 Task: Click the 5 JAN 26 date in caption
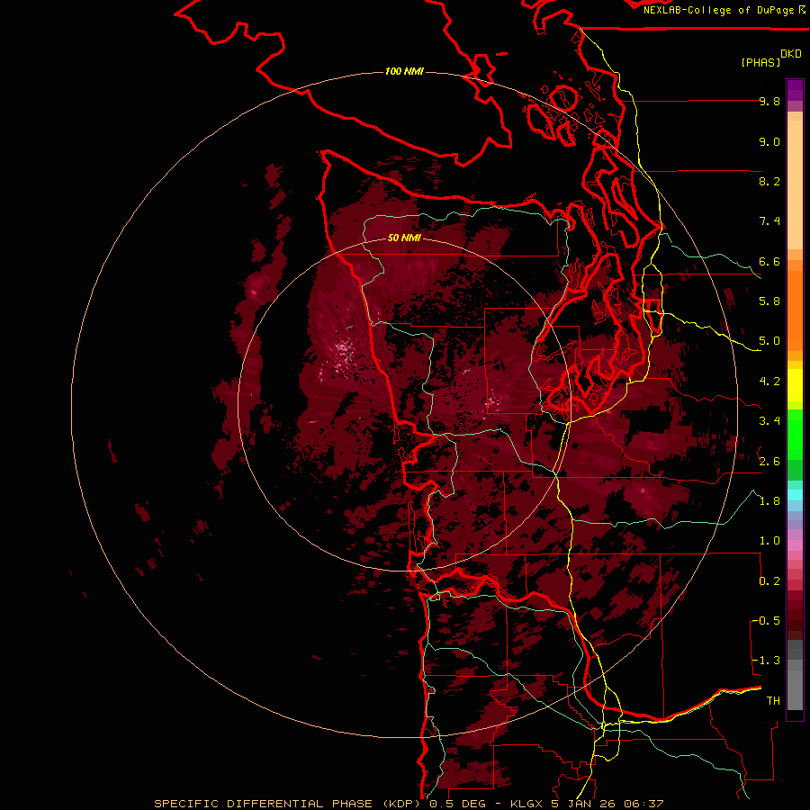[582, 804]
